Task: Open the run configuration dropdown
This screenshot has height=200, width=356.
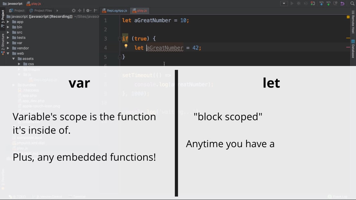Action: coord(284,4)
